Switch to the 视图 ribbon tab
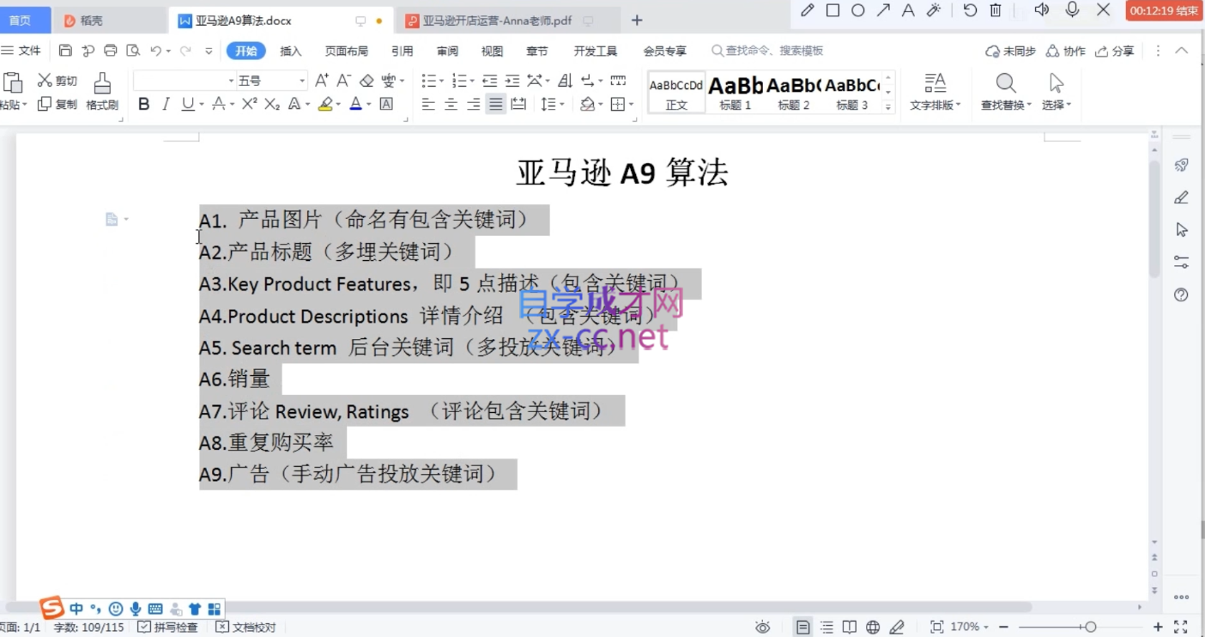Viewport: 1205px width, 637px height. pyautogui.click(x=492, y=51)
